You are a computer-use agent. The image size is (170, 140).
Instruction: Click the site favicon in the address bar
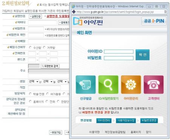(74, 12)
